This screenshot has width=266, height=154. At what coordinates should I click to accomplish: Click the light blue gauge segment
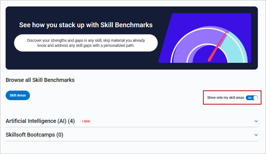pos(238,49)
